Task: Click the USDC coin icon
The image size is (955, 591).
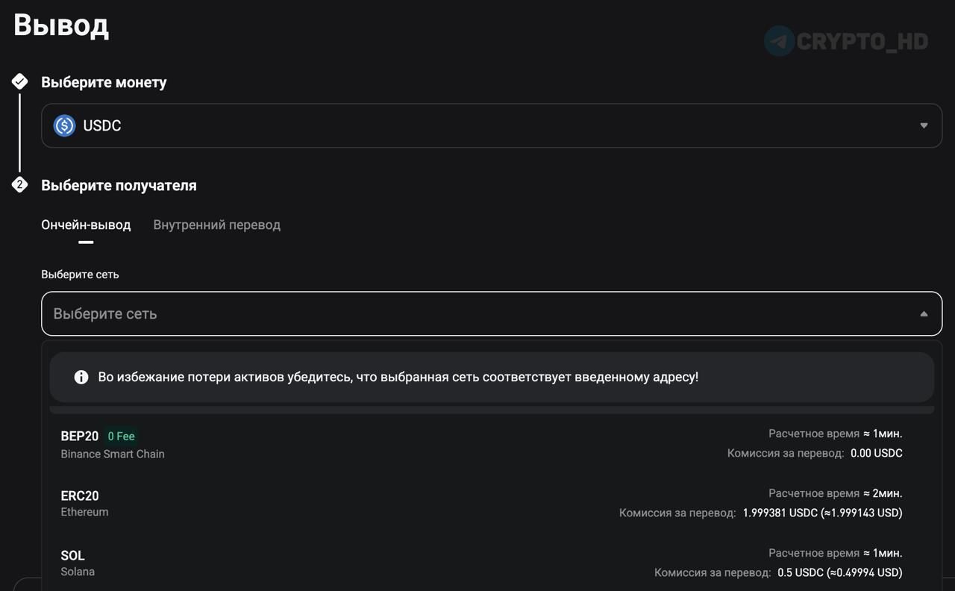Action: click(x=65, y=125)
